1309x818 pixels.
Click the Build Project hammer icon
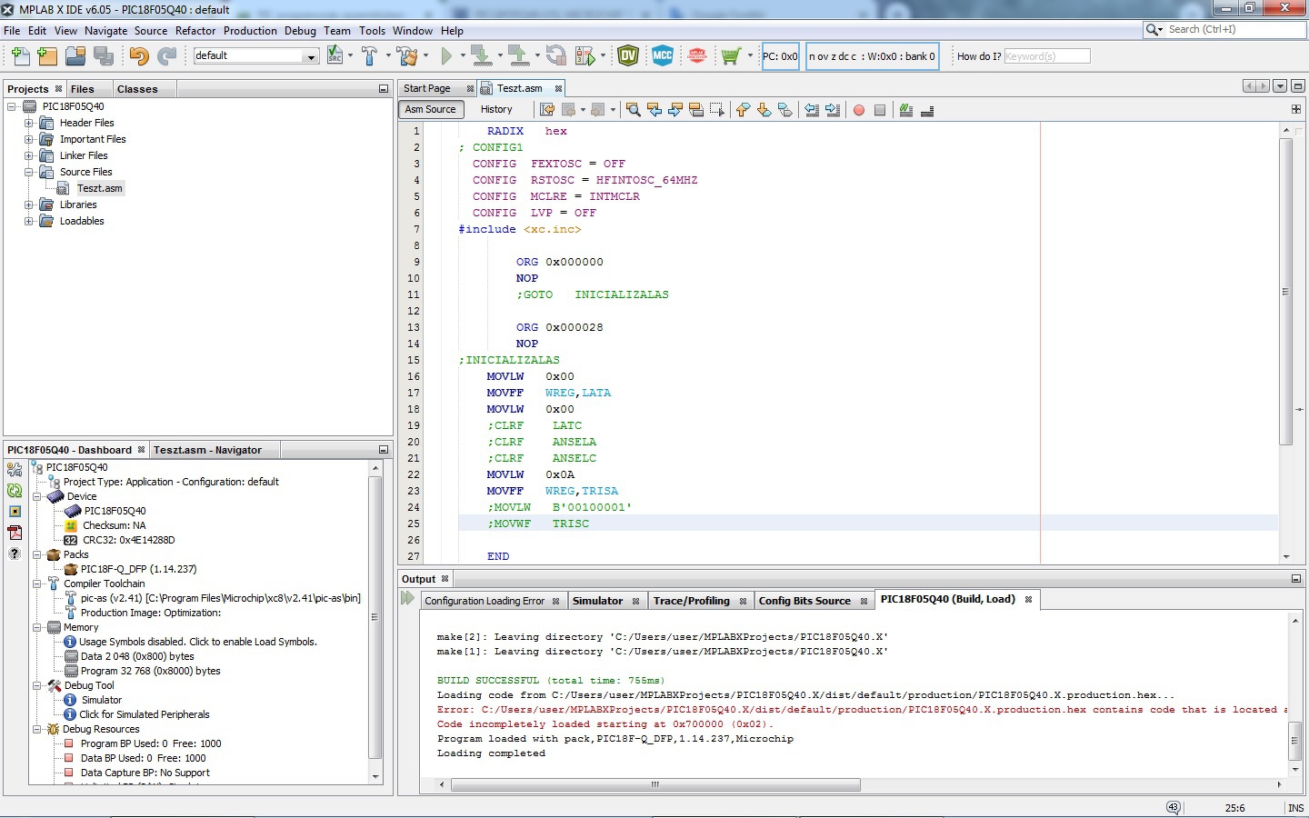coord(369,56)
